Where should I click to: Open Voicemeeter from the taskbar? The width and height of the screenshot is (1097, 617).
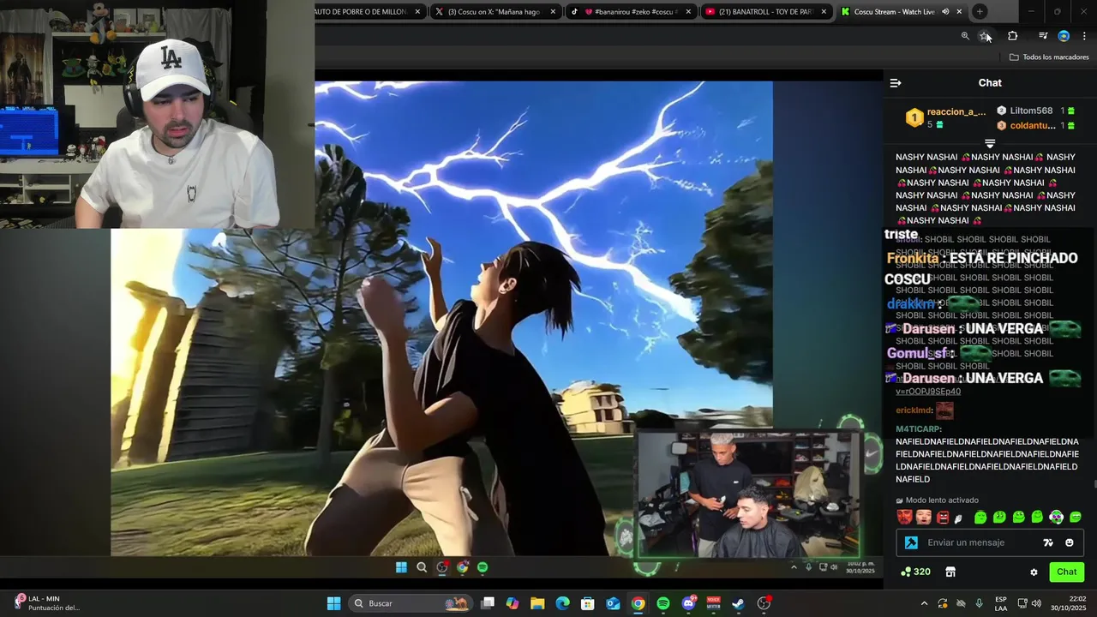(x=713, y=603)
